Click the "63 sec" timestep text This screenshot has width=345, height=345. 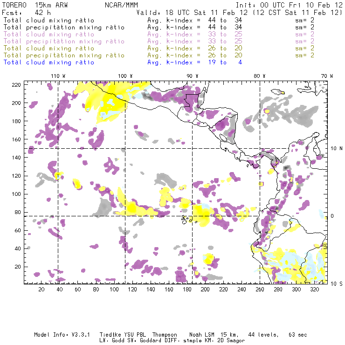coord(298,335)
